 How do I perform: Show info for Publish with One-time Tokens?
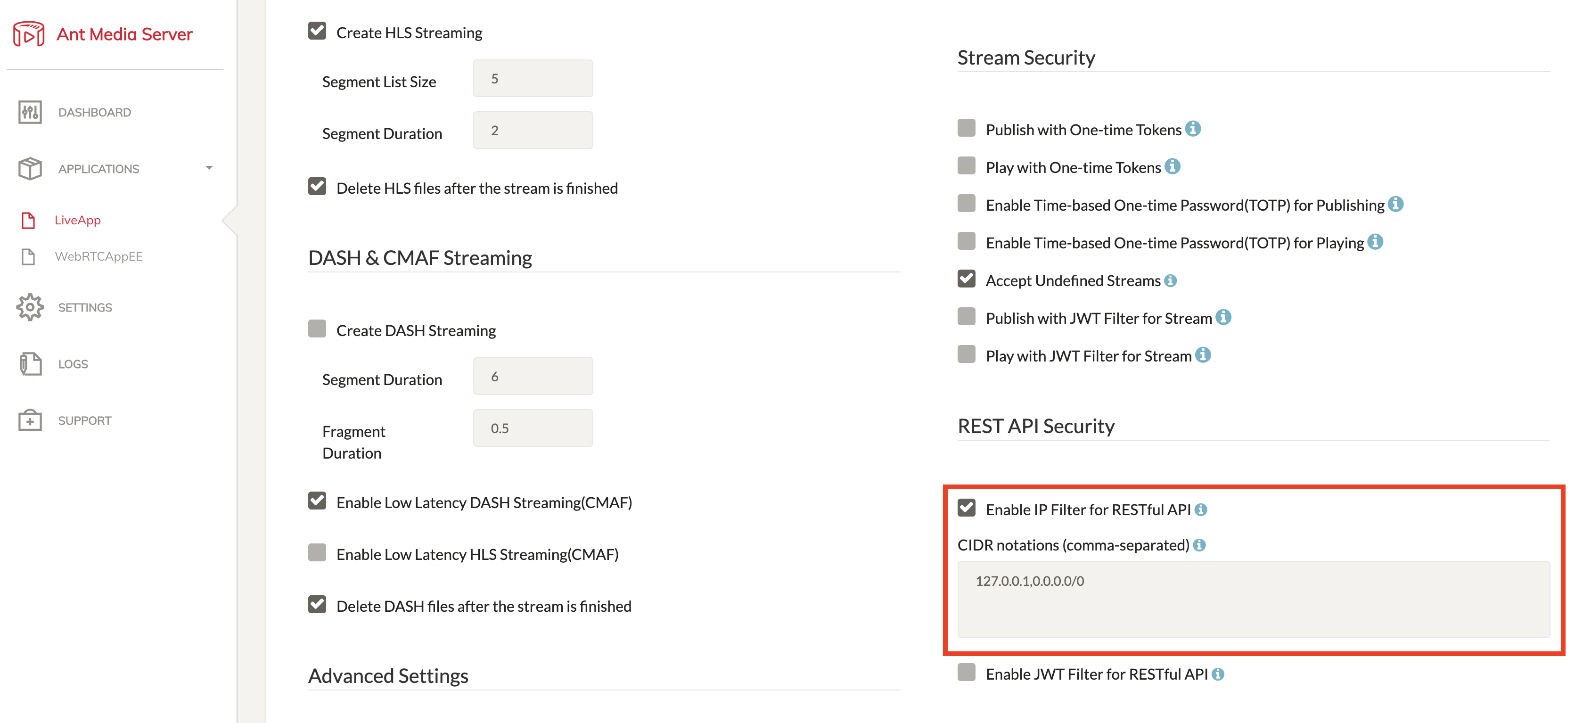[x=1193, y=129]
